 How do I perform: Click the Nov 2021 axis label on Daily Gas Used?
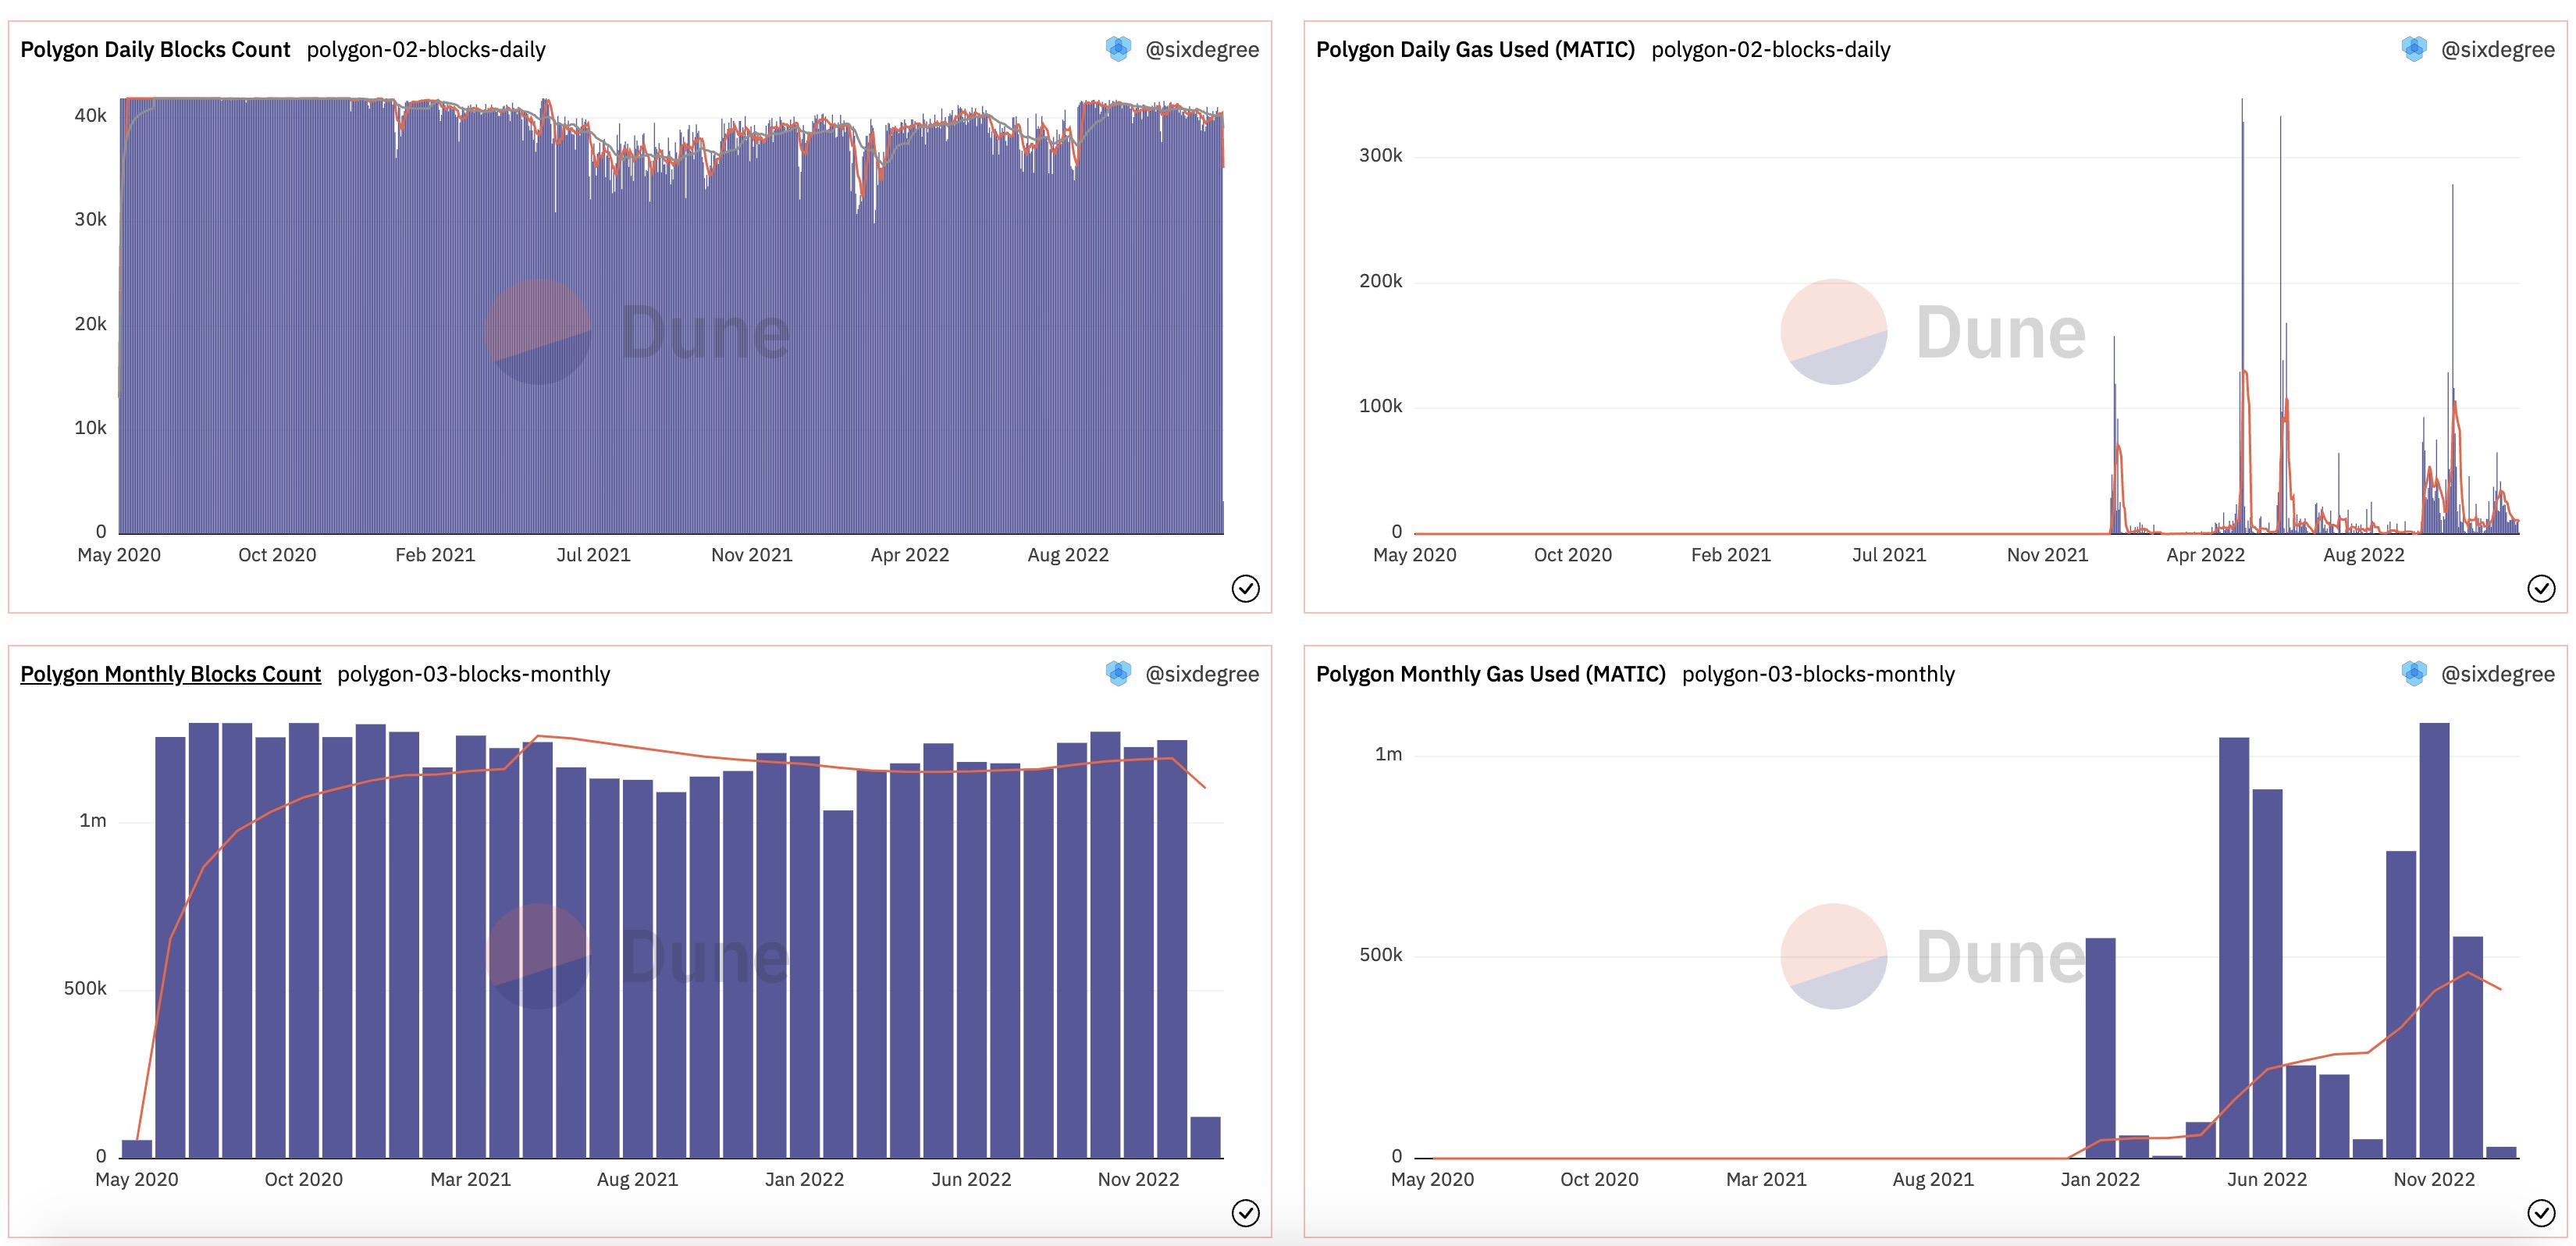pos(2047,555)
